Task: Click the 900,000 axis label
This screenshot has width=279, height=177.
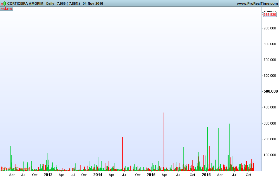Action: (270, 28)
